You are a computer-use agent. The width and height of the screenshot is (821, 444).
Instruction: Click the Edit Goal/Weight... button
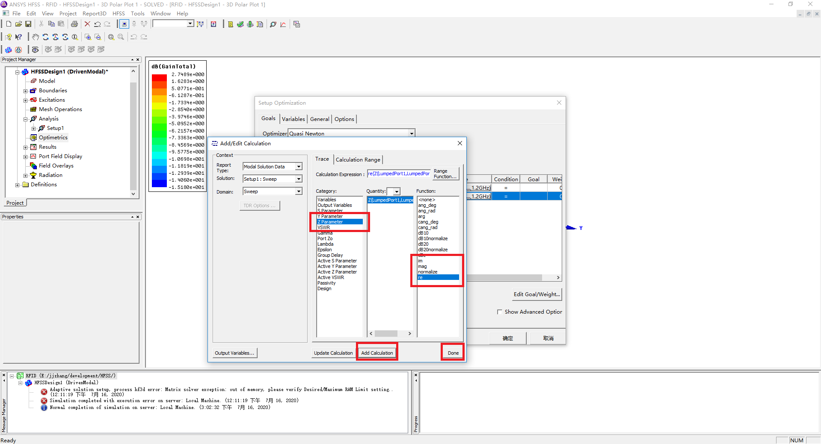coord(536,294)
